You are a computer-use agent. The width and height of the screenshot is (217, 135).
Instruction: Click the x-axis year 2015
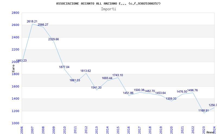[x=118, y=130]
